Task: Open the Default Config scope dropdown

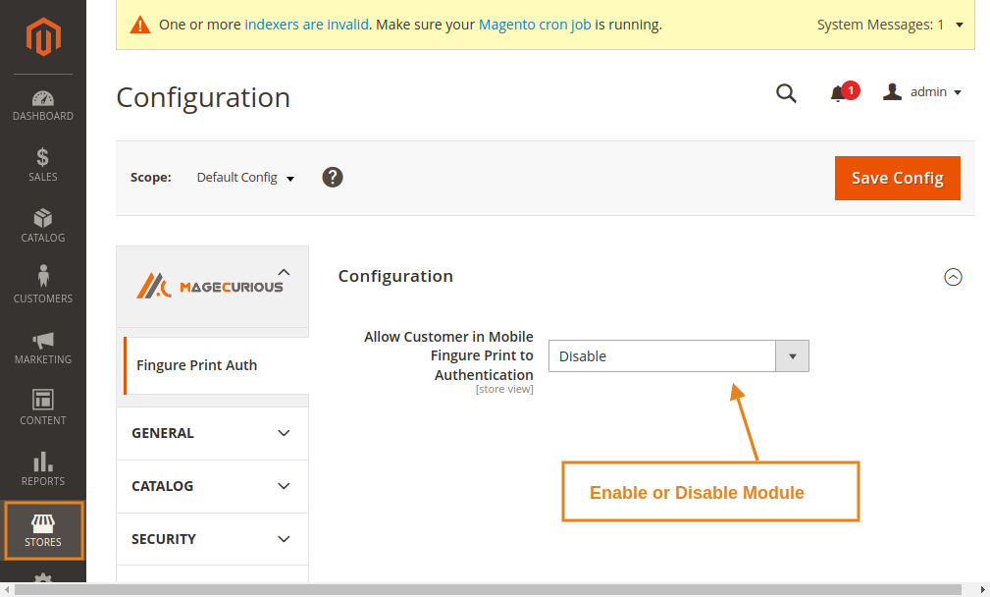Action: coord(244,178)
